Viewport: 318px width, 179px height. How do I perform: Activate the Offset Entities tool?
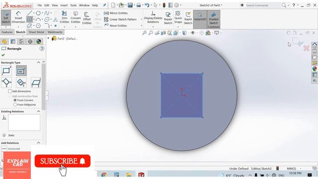[87, 18]
